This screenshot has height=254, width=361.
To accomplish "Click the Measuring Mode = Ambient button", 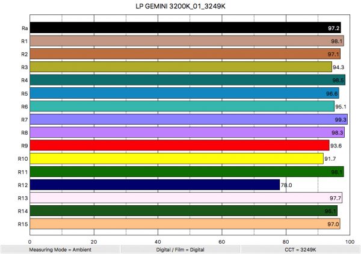I will pyautogui.click(x=60, y=248).
